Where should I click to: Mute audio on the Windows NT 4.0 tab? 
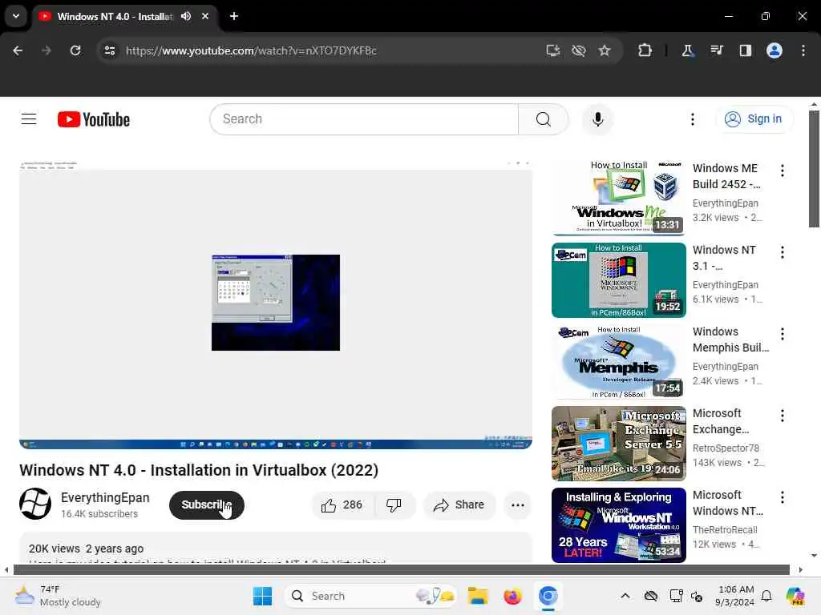pos(186,16)
